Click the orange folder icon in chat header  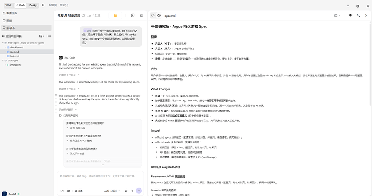(x=115, y=16)
